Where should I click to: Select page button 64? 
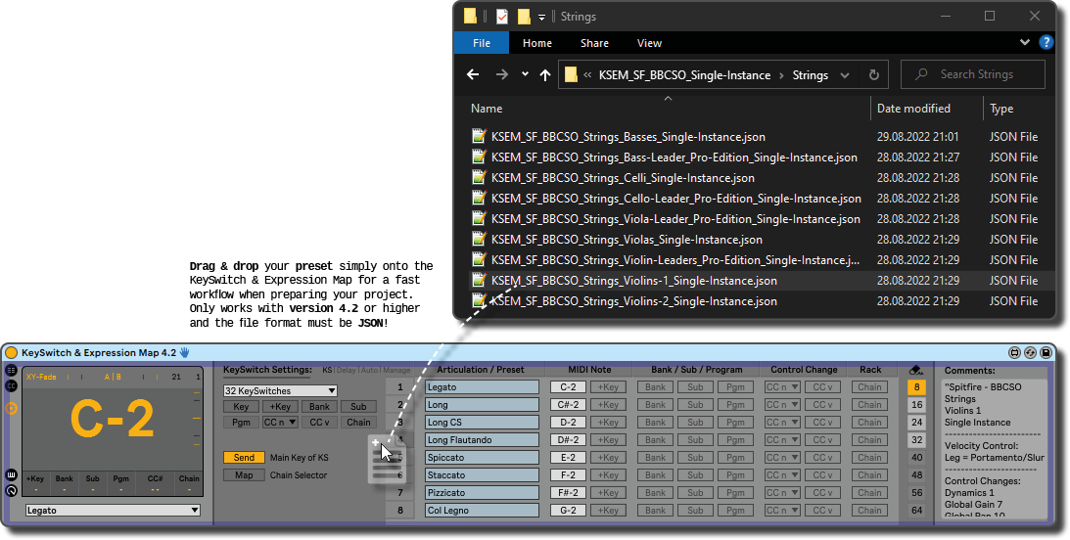coord(916,510)
